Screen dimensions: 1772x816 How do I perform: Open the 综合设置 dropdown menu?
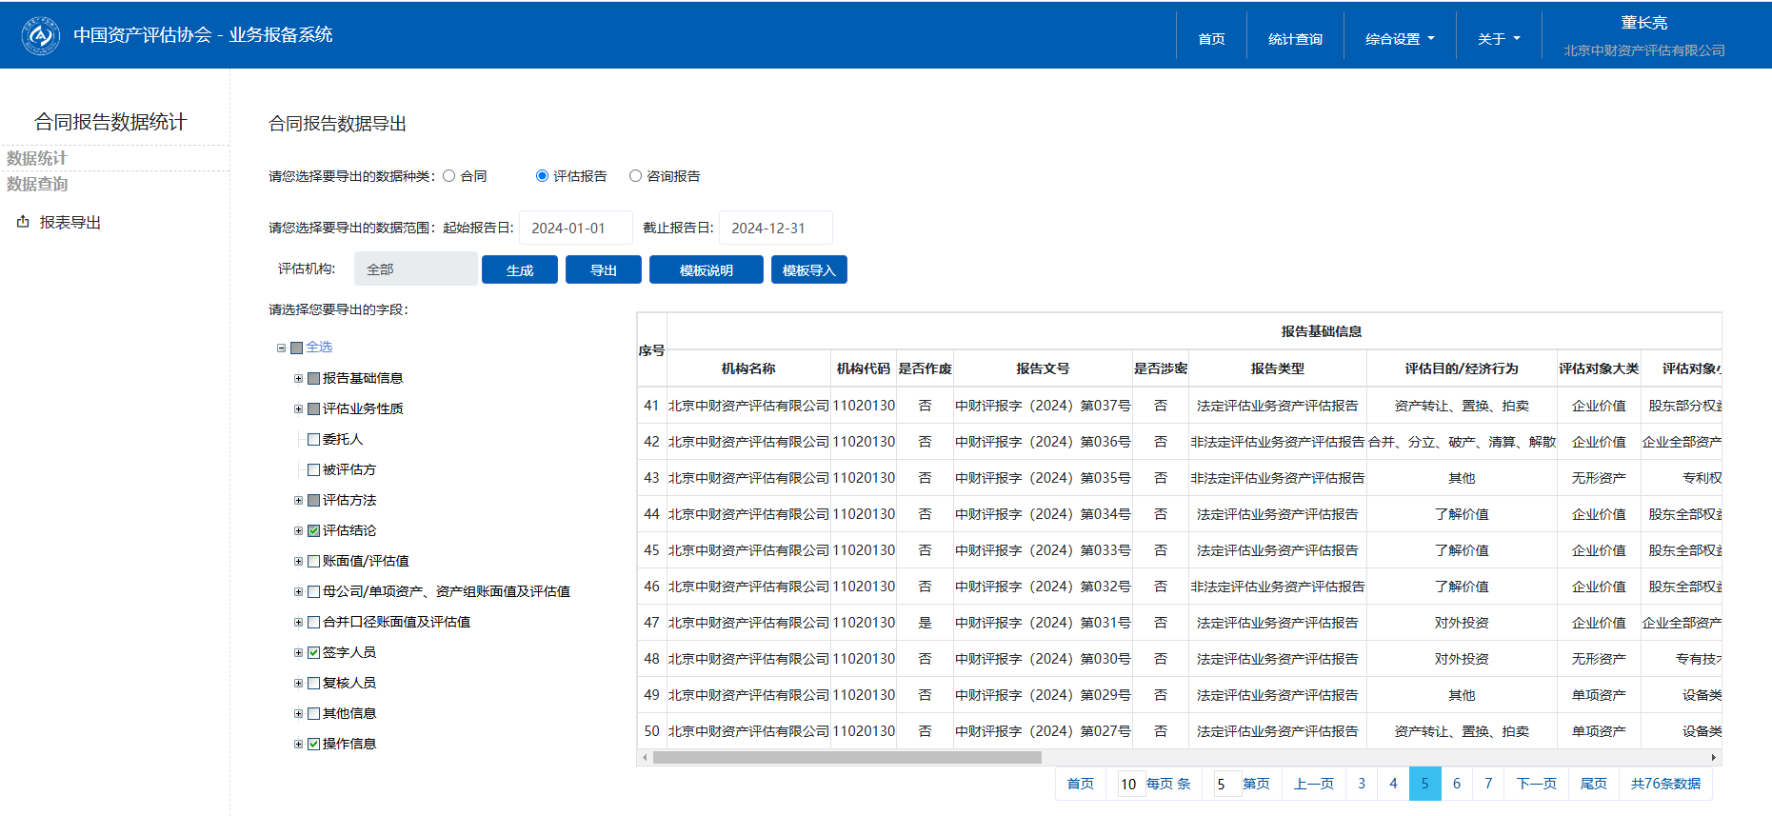(1399, 39)
